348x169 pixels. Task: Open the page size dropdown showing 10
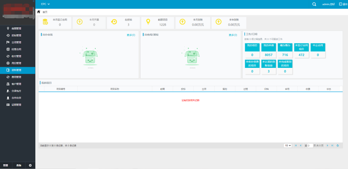288,145
